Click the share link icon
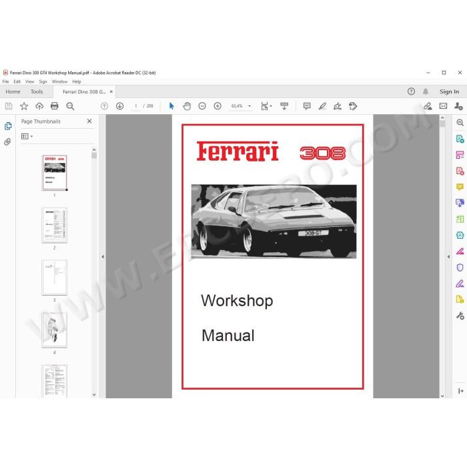The width and height of the screenshot is (467, 467). (x=428, y=106)
